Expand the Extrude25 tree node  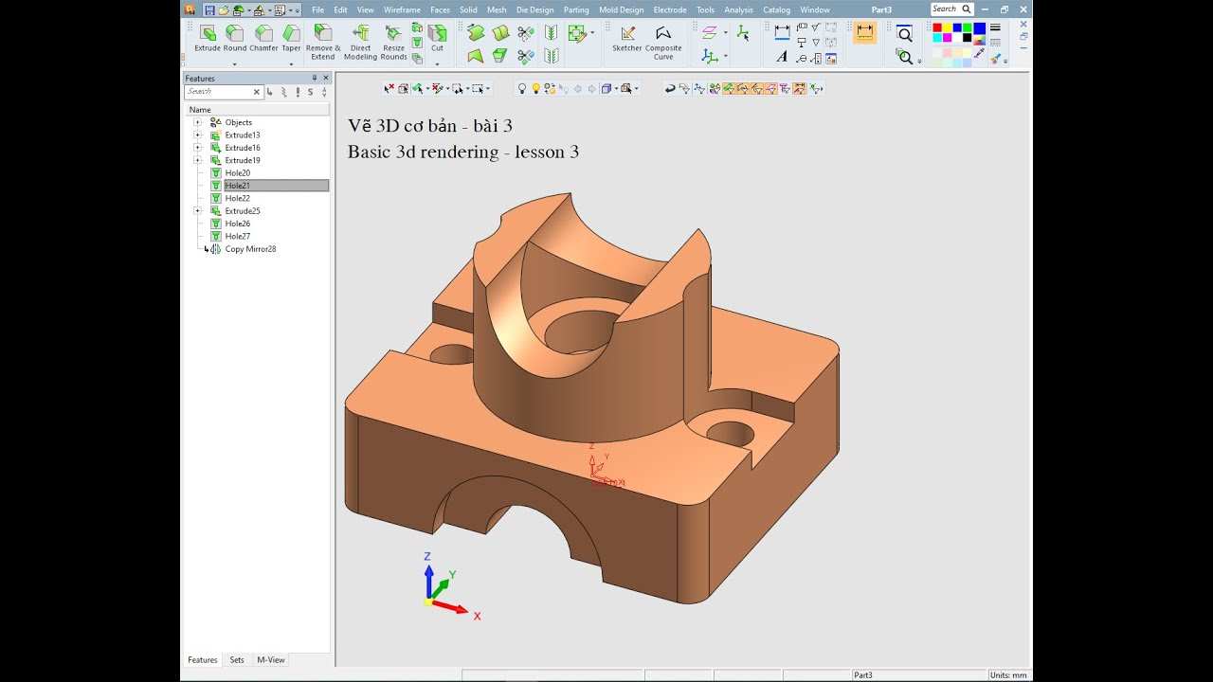198,210
